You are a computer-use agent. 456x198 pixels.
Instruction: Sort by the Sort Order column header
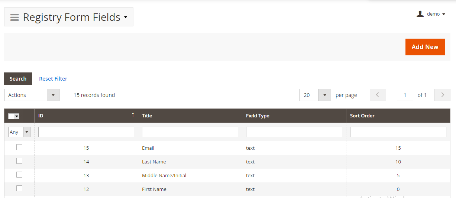tap(362, 116)
